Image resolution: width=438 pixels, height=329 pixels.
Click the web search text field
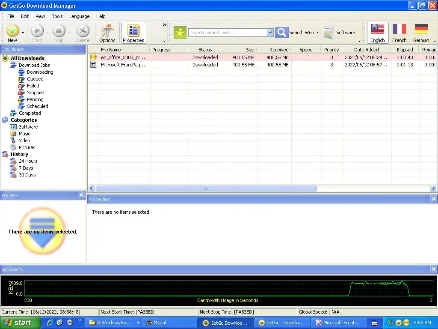(x=228, y=33)
